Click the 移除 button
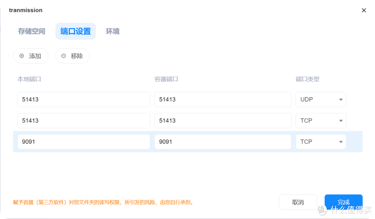The height and width of the screenshot is (219, 375). [72, 56]
